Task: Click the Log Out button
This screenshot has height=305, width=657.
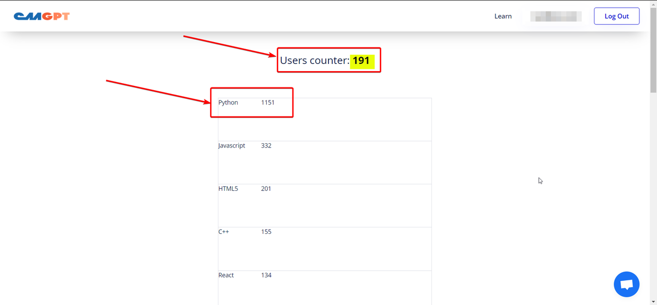Action: coord(616,16)
